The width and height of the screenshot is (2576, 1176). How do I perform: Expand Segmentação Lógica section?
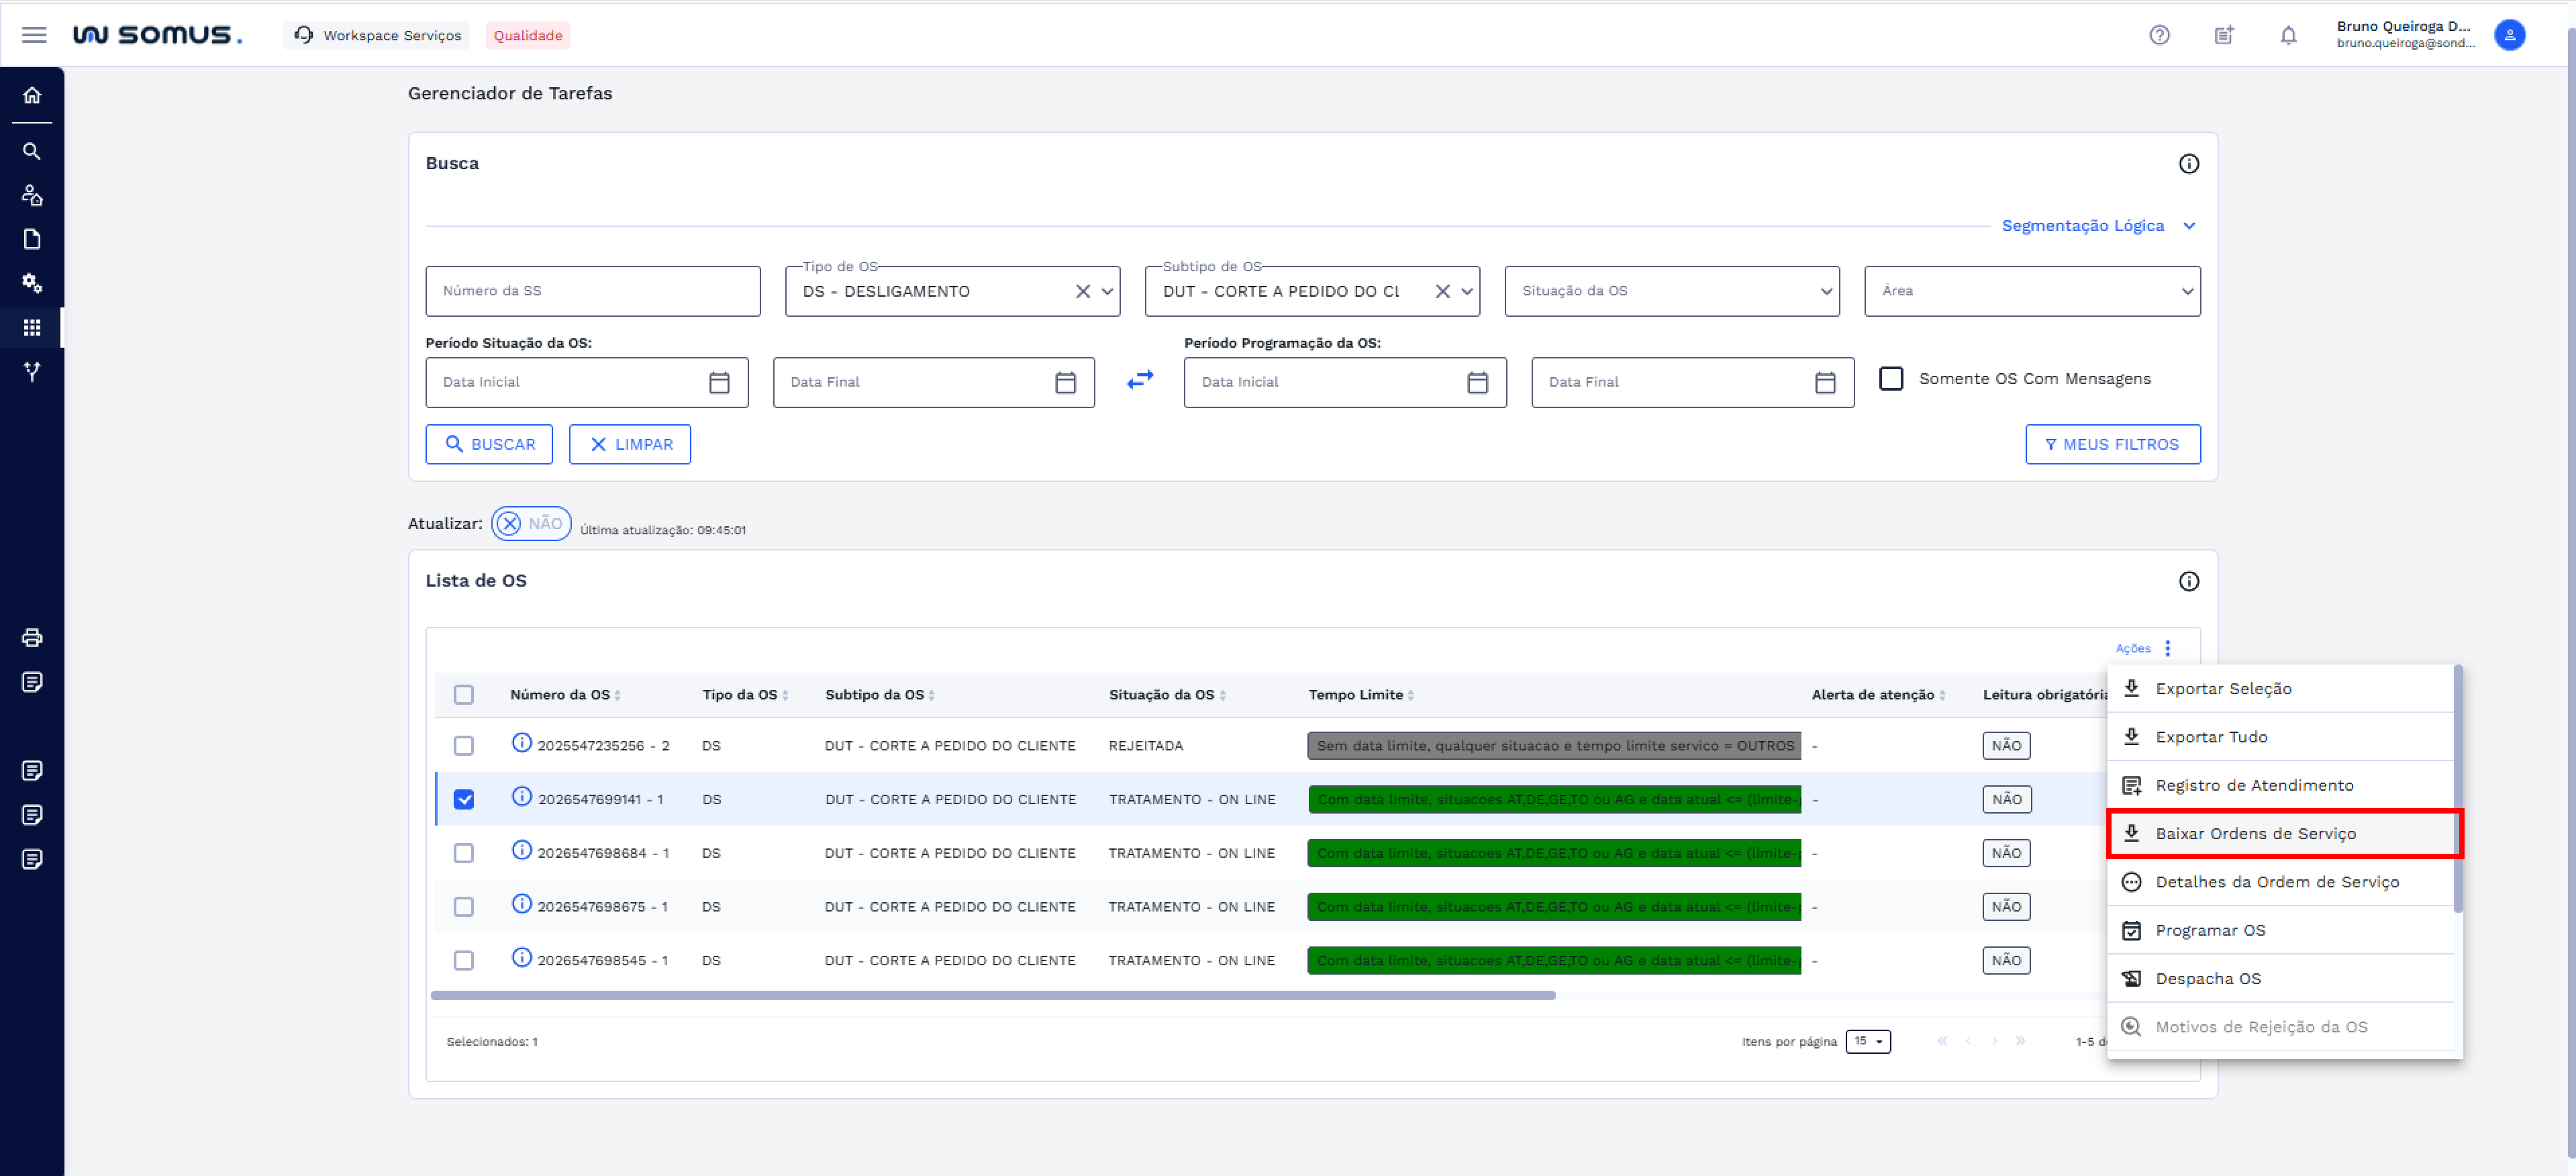2098,226
